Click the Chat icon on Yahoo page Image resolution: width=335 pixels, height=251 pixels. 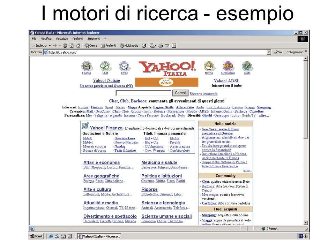[x=105, y=66]
